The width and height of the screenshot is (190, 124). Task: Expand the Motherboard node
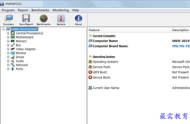point(8,37)
